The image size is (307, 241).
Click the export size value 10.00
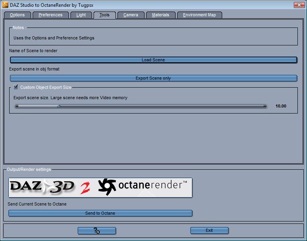tap(281, 106)
